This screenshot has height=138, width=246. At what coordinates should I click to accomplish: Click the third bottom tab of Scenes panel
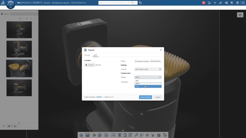(15, 126)
